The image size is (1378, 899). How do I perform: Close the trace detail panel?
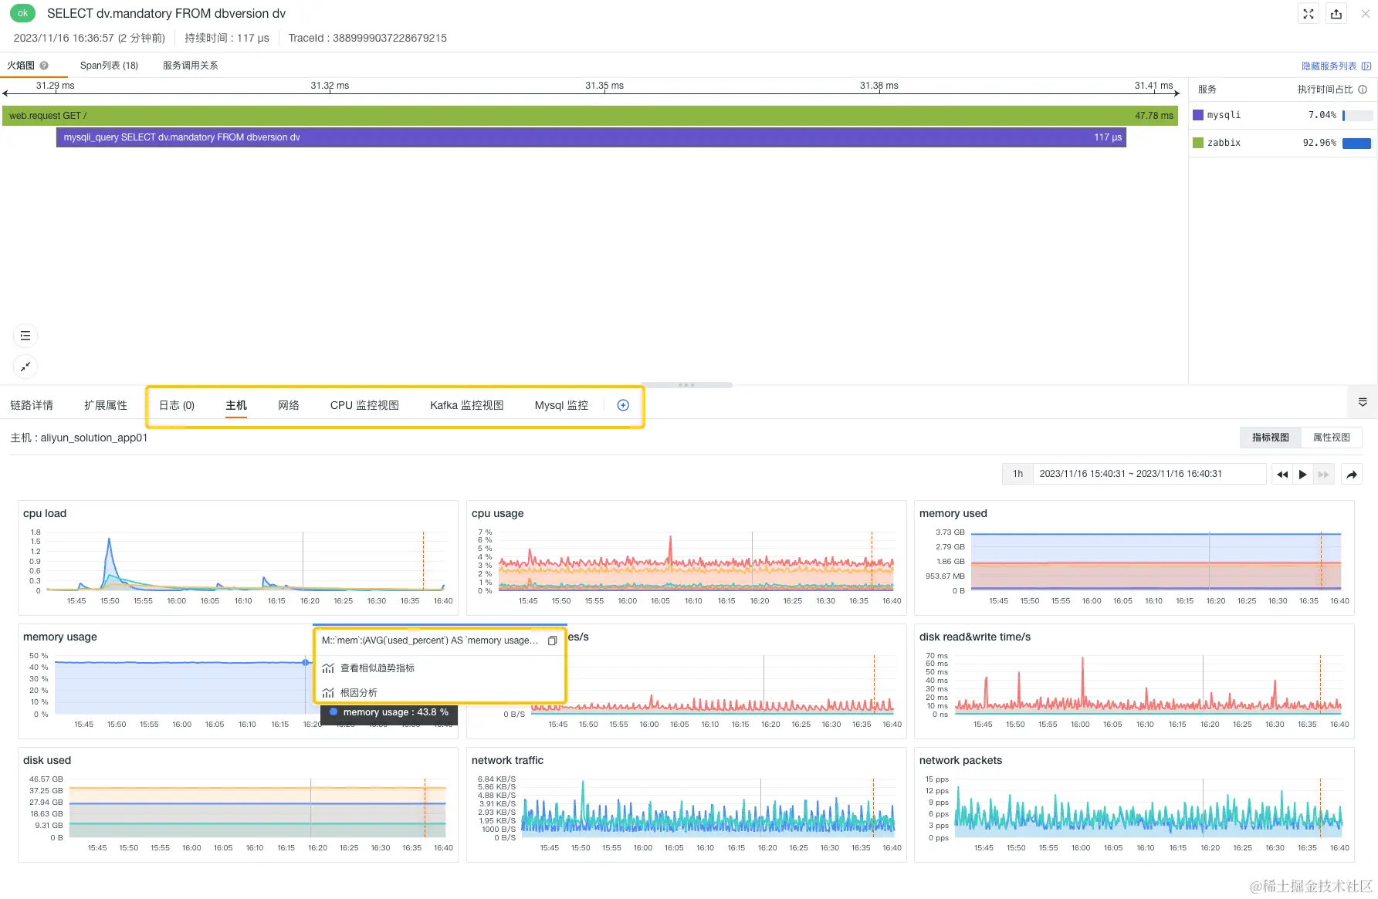1365,14
